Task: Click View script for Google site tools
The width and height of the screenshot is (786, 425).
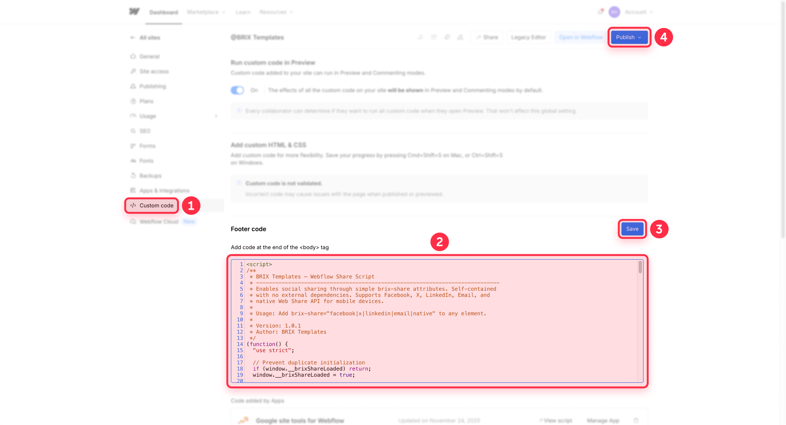Action: point(556,420)
